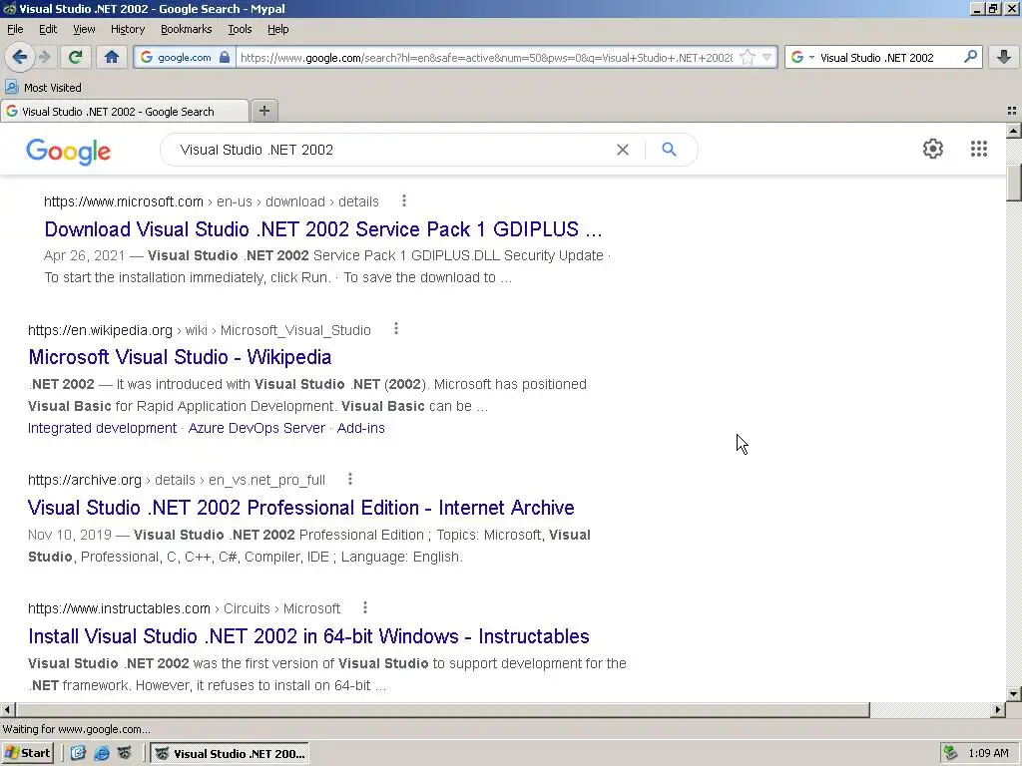Select the Visual Studio .NET 2002 Google Search tab
1022x766 pixels.
[x=124, y=112]
